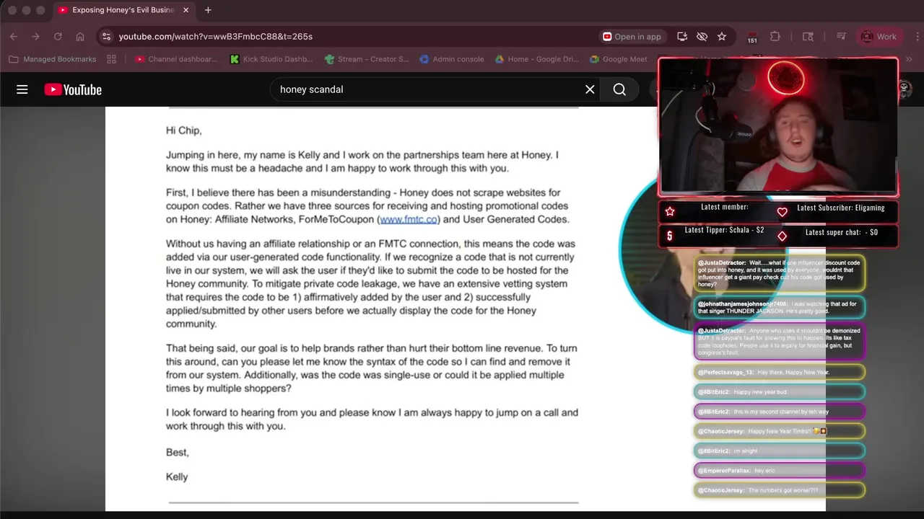924x519 pixels.
Task: Open the Managed Bookmarks folder
Action: [52, 59]
